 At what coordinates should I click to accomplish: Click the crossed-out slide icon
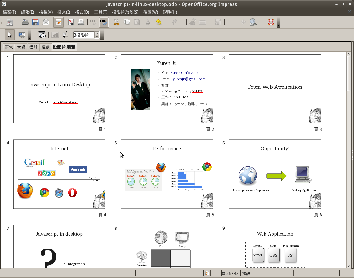65,35
